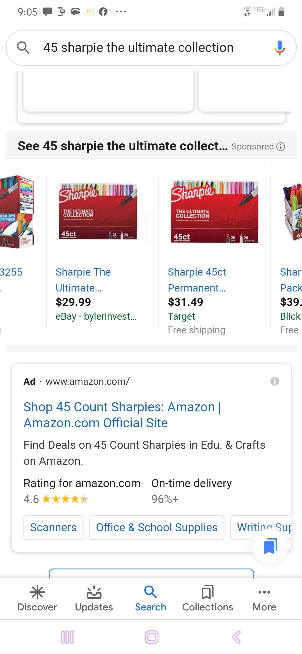Image resolution: width=302 pixels, height=654 pixels.
Task: Select the Office & School Supplies chip
Action: 157,528
